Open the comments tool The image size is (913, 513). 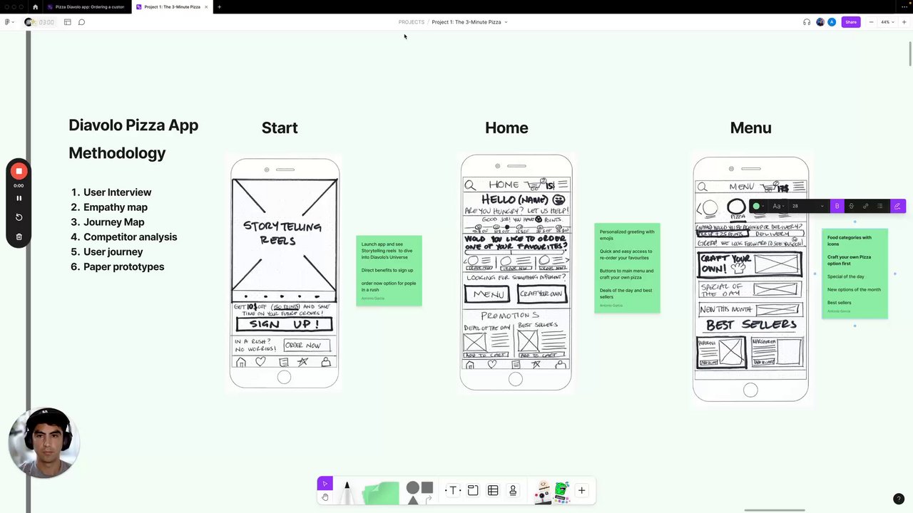click(81, 22)
